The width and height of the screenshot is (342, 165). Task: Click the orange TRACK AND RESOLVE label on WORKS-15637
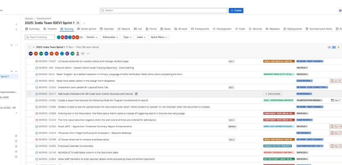[279, 61]
